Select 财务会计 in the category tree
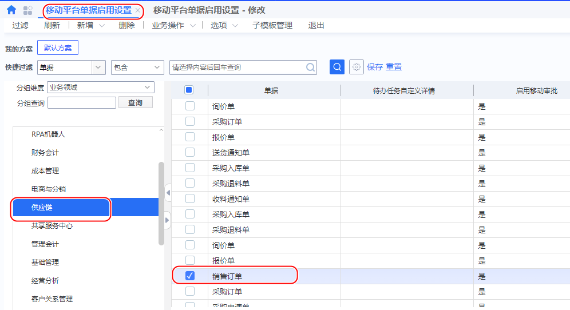Image resolution: width=570 pixels, height=310 pixels. [45, 153]
